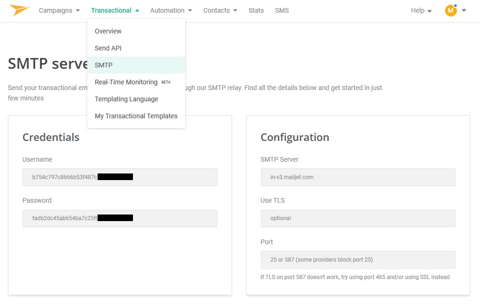The image size is (480, 305).
Task: Open the user avatar account menu
Action: [x=451, y=10]
